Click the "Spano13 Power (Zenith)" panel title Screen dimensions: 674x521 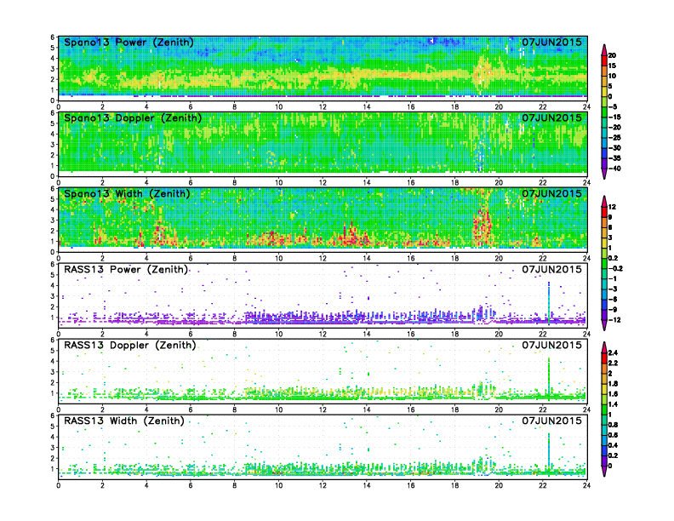(129, 42)
